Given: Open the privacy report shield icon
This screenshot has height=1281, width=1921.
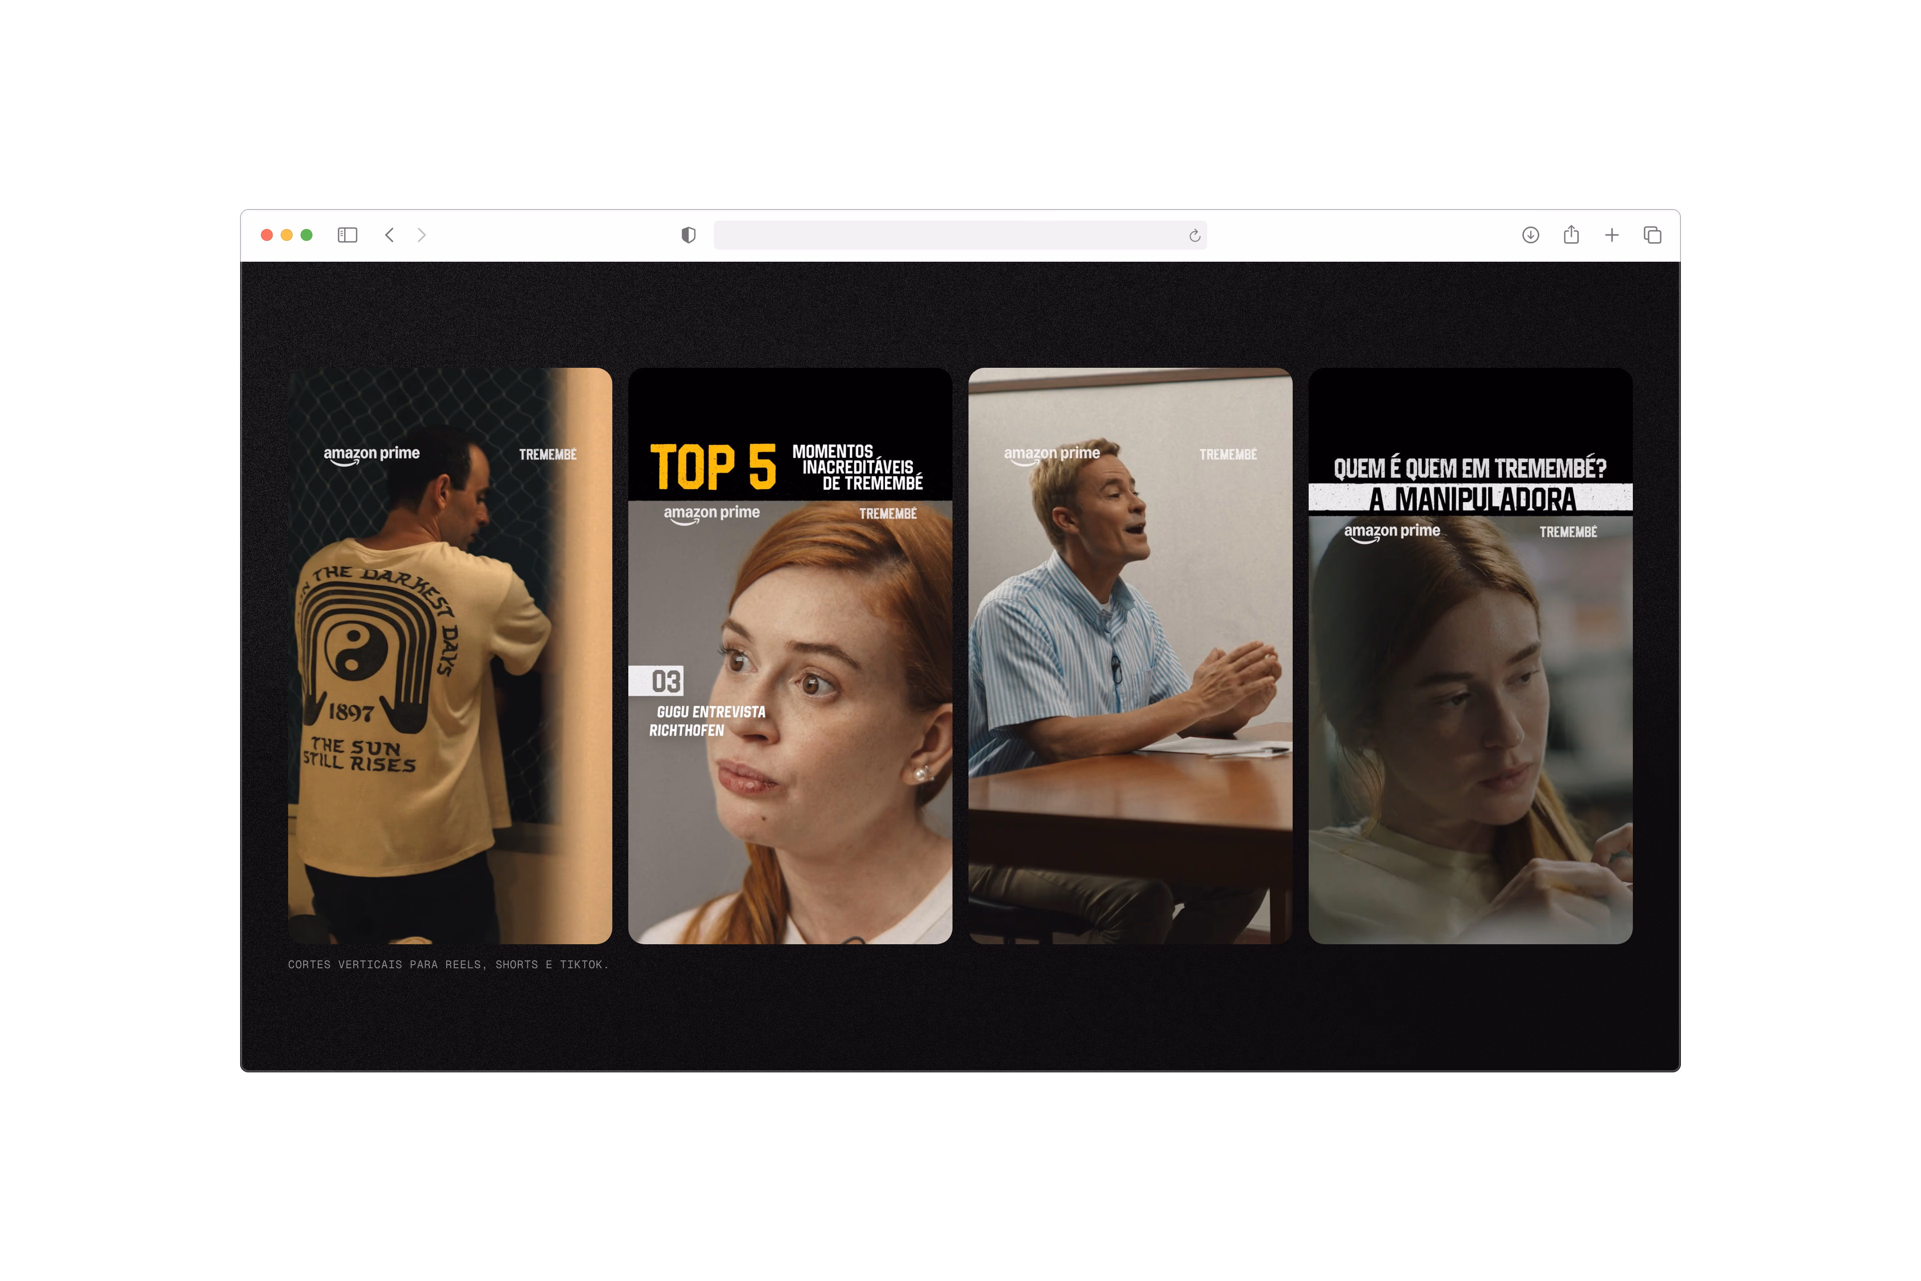Looking at the screenshot, I should 688,235.
